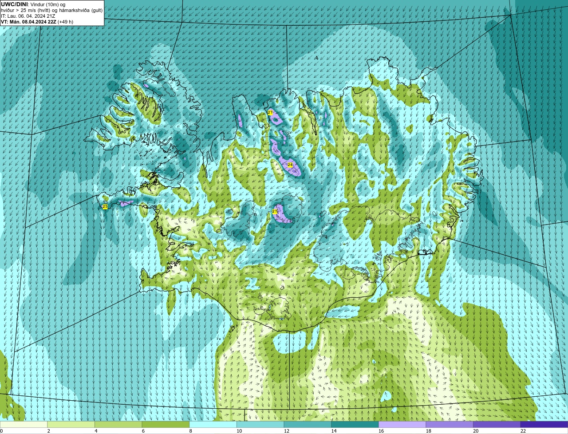Click the light green 2–4 m/s legend swatch
Screen dimensions: 568x434
[71, 424]
